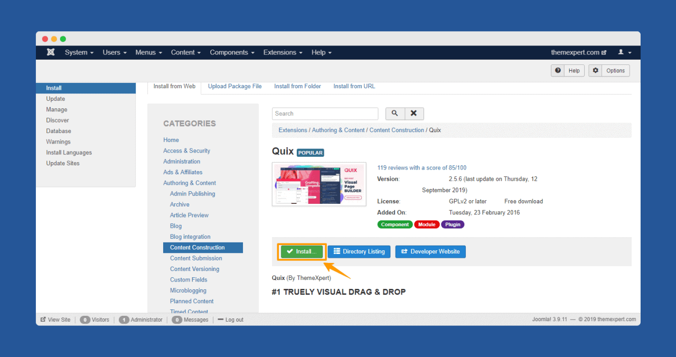Open the Custom Fields subcategory
The width and height of the screenshot is (676, 357).
pos(189,280)
